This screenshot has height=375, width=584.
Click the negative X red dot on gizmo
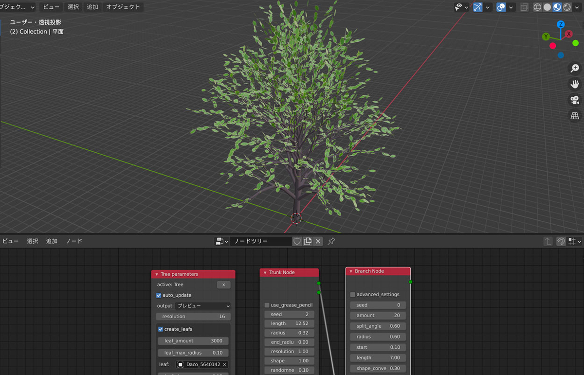click(553, 46)
